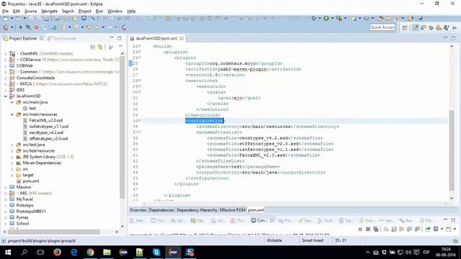Open the File menu
Screen dimensions: 461x259
(x=5, y=12)
